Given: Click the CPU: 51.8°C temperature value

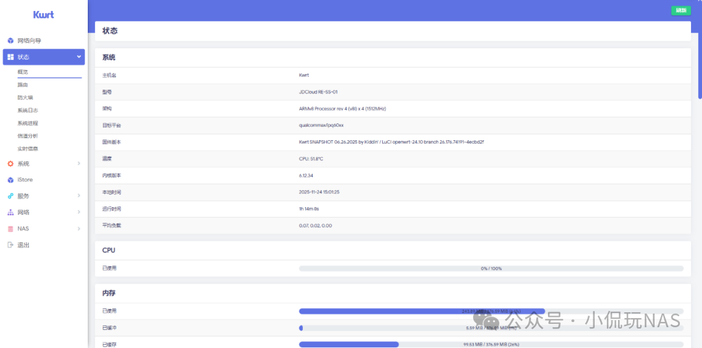Looking at the screenshot, I should (x=311, y=158).
